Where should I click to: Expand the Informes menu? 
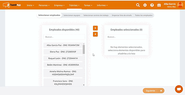pos(102,5)
